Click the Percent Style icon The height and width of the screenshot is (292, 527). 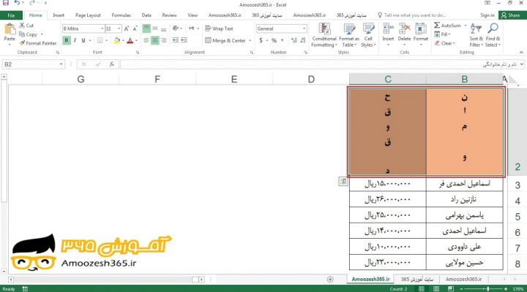274,40
